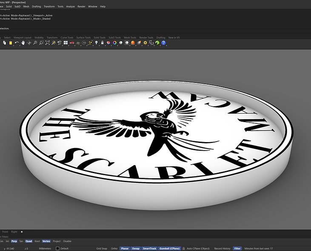Click the light bulb Hide Objects icon
The width and height of the screenshot is (311, 251).
coord(97,43)
